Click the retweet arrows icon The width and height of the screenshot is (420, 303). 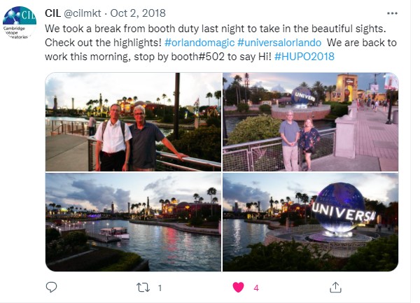(143, 288)
